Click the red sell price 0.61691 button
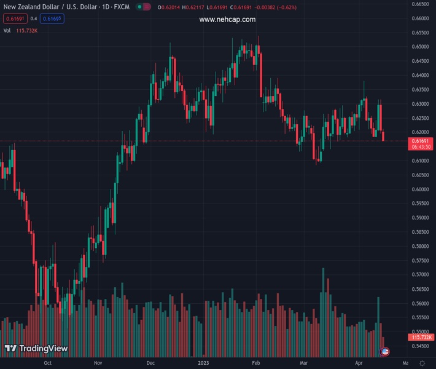The width and height of the screenshot is (436, 369). click(x=15, y=18)
